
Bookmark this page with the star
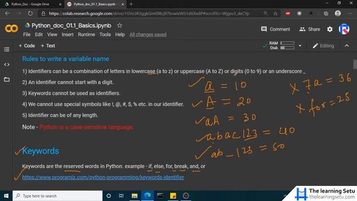(x=276, y=13)
